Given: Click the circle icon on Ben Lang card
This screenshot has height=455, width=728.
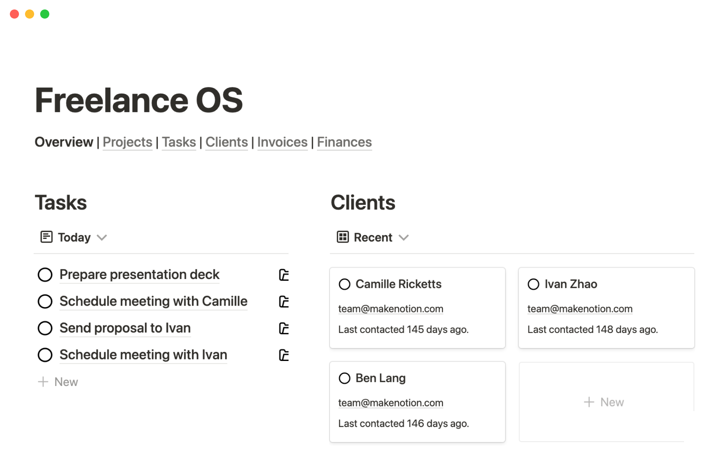Looking at the screenshot, I should pos(344,378).
